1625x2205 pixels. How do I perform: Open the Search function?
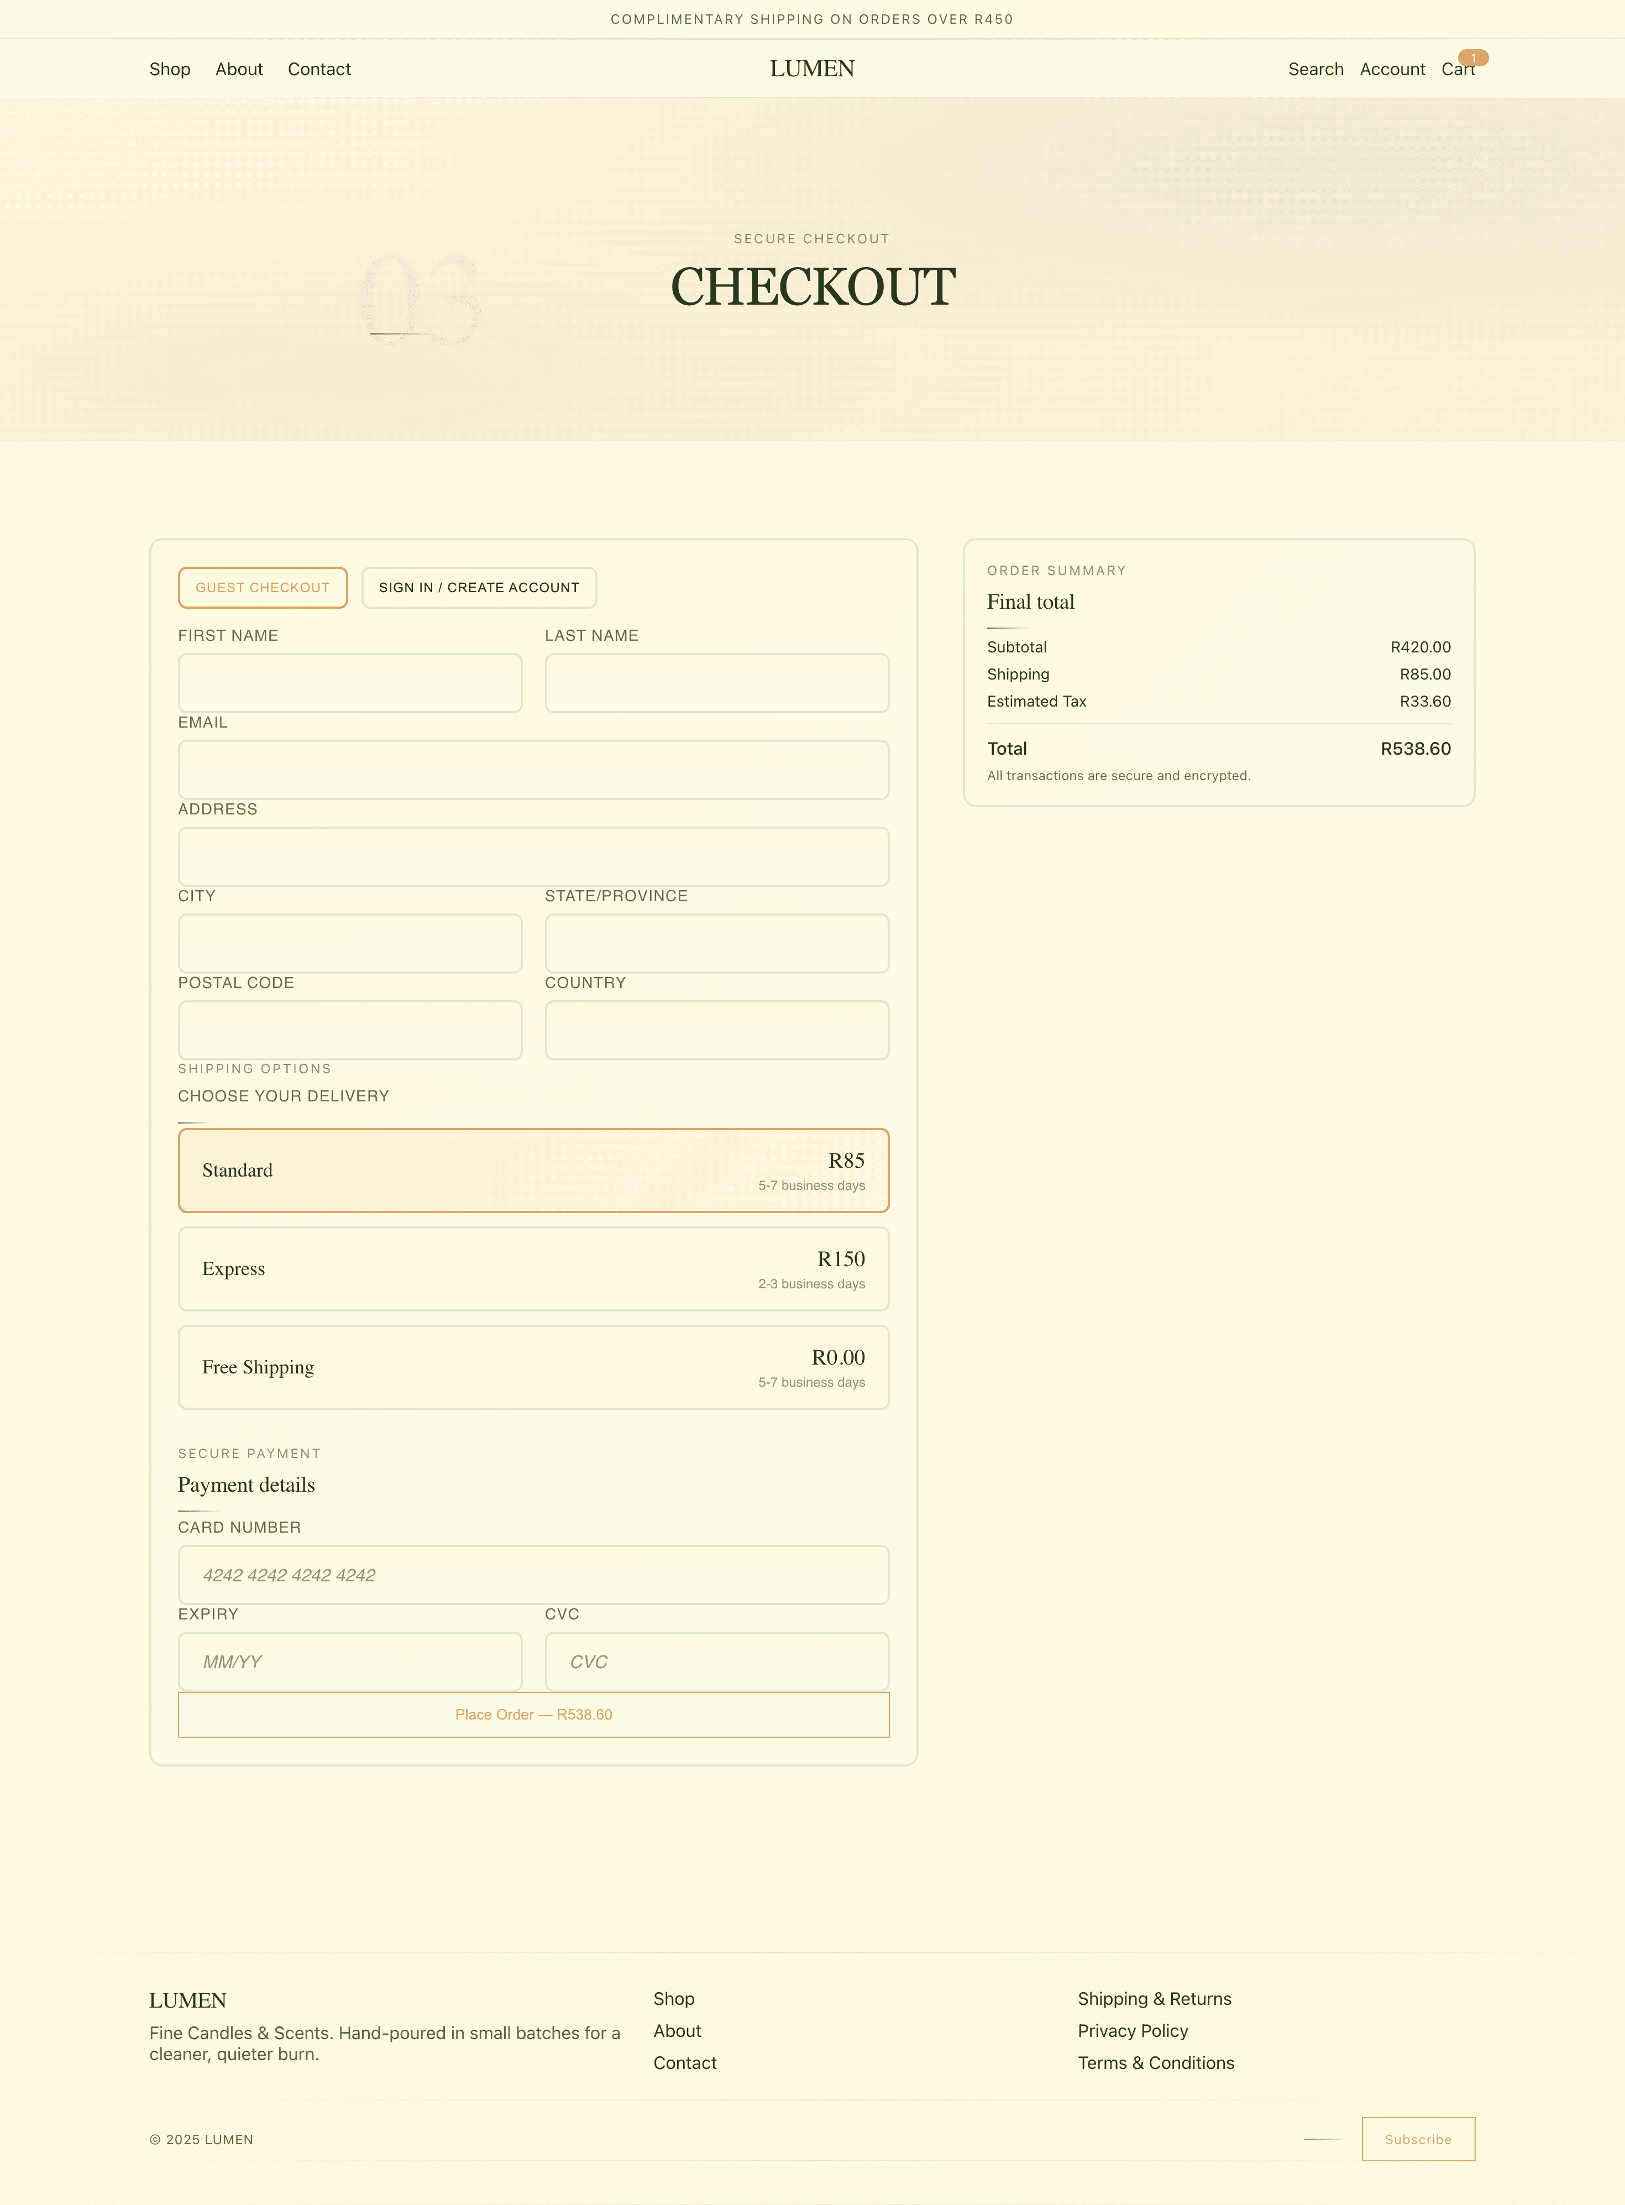click(1316, 69)
